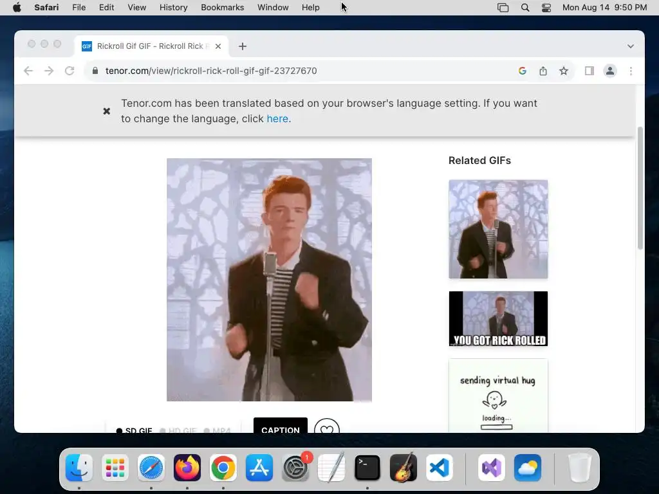Toggle the browser side panel icon
659x494 pixels.
tap(589, 71)
